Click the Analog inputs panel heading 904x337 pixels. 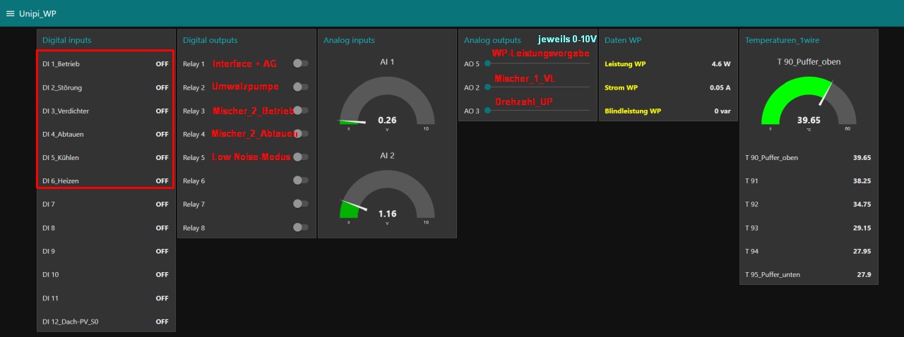349,40
